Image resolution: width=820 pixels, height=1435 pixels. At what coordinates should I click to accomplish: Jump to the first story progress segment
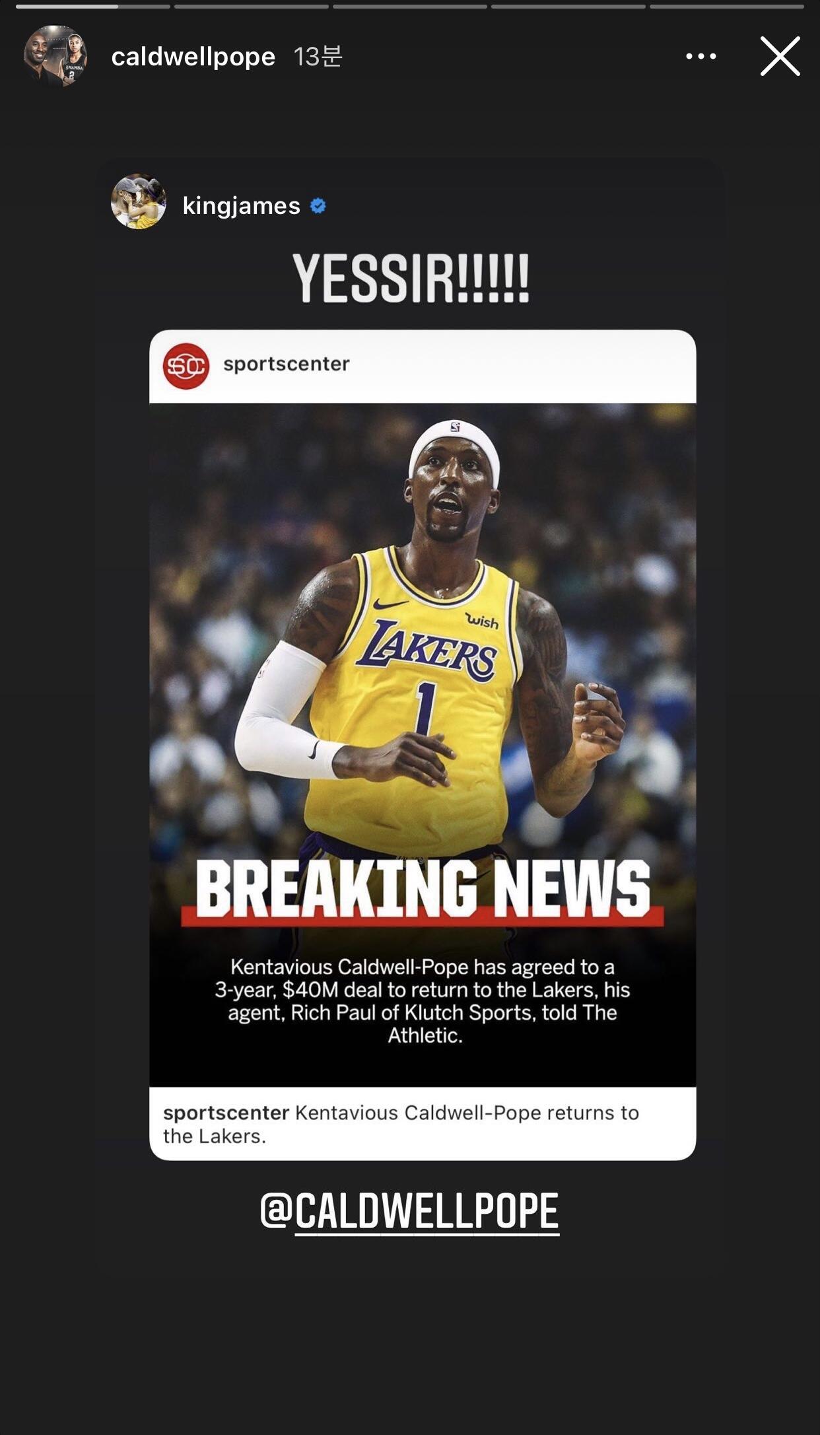pyautogui.click(x=92, y=7)
